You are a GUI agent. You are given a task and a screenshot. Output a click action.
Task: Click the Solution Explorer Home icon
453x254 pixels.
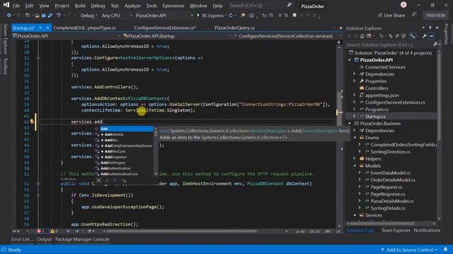362,36
